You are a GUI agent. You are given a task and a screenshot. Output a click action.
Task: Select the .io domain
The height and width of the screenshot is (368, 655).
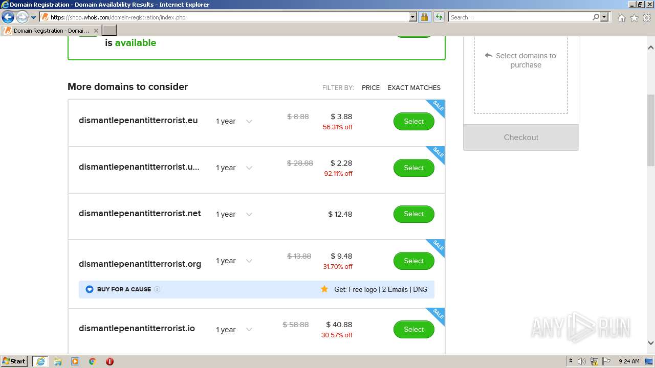(x=413, y=329)
